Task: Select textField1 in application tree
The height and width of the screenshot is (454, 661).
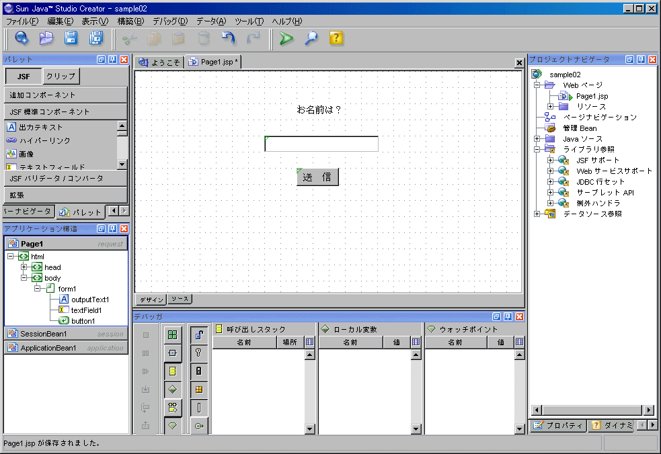Action: click(87, 310)
